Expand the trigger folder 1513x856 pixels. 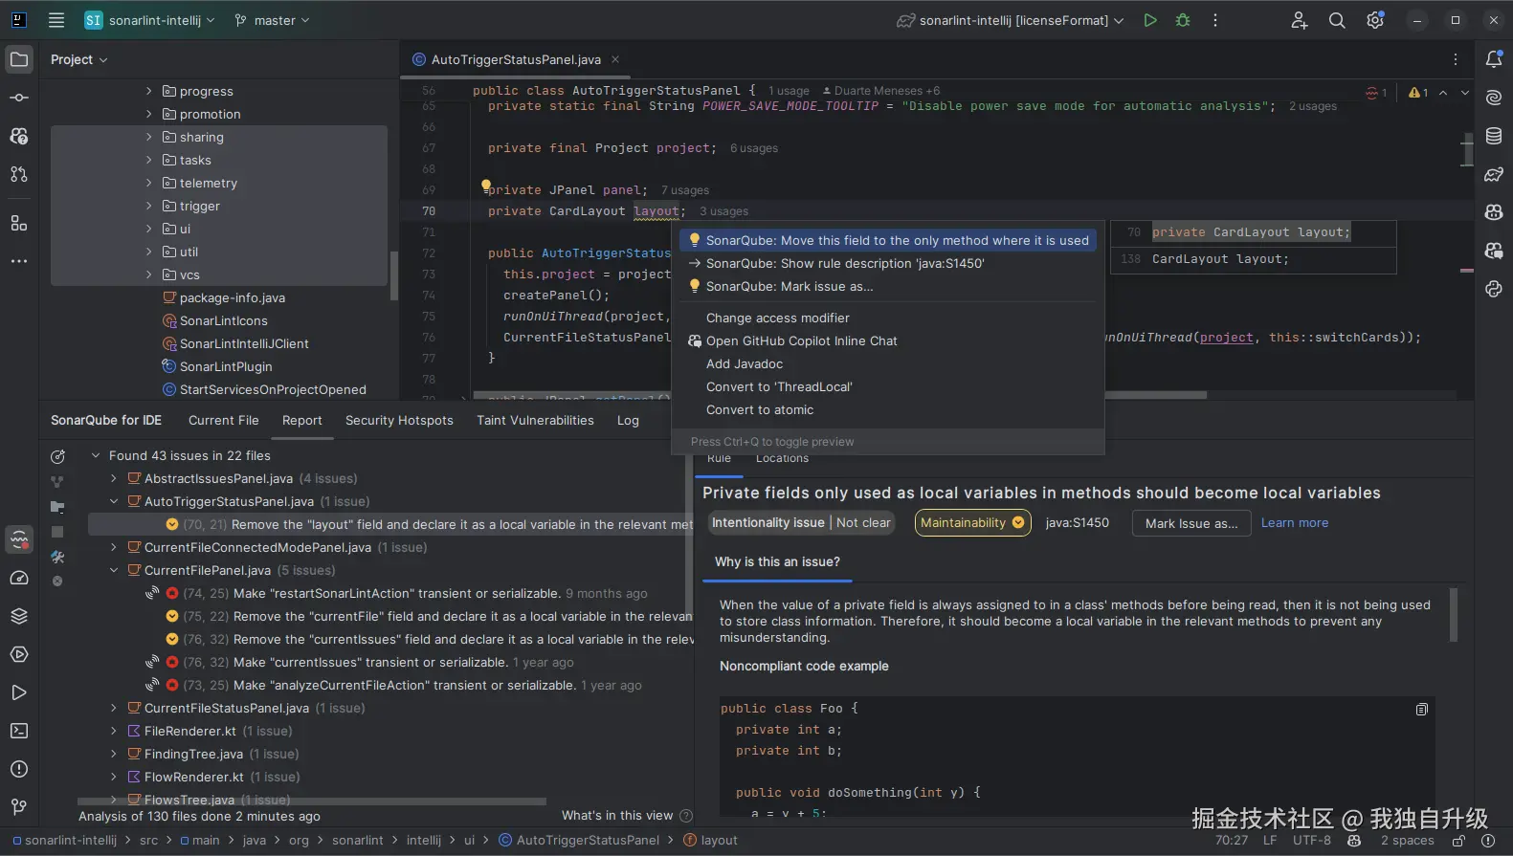149,206
